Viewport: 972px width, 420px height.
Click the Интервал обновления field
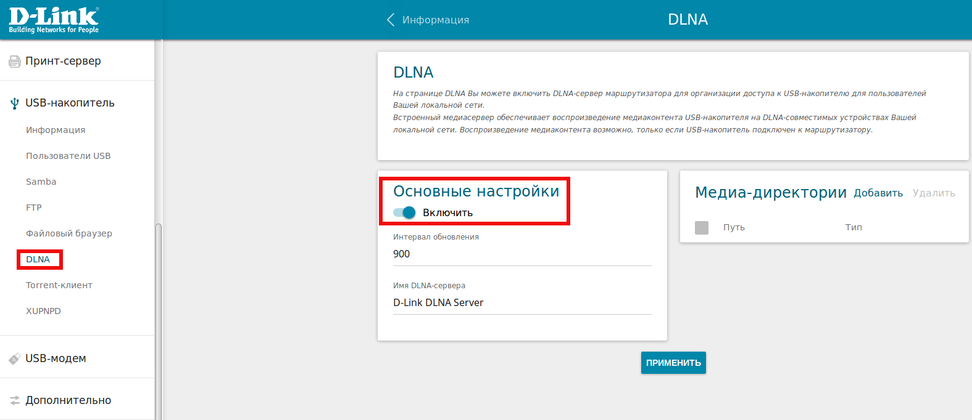coord(521,254)
